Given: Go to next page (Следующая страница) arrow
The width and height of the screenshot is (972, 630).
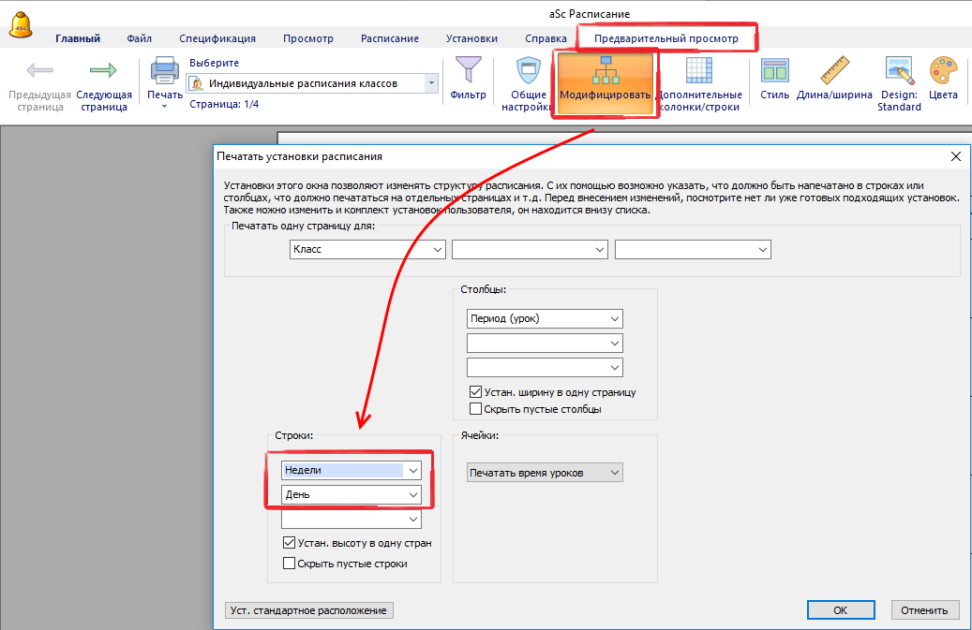Looking at the screenshot, I should click(102, 72).
